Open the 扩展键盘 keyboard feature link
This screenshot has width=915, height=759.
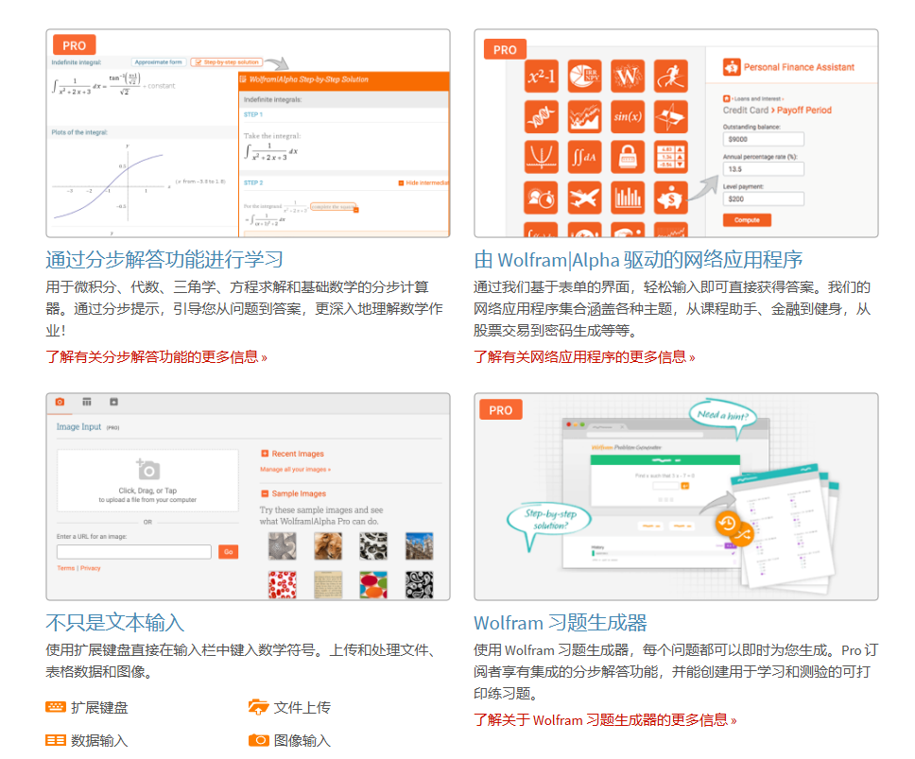[87, 707]
